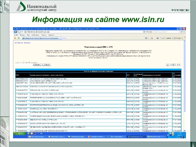
Task: Open the Файл menu
Action: point(16,35)
